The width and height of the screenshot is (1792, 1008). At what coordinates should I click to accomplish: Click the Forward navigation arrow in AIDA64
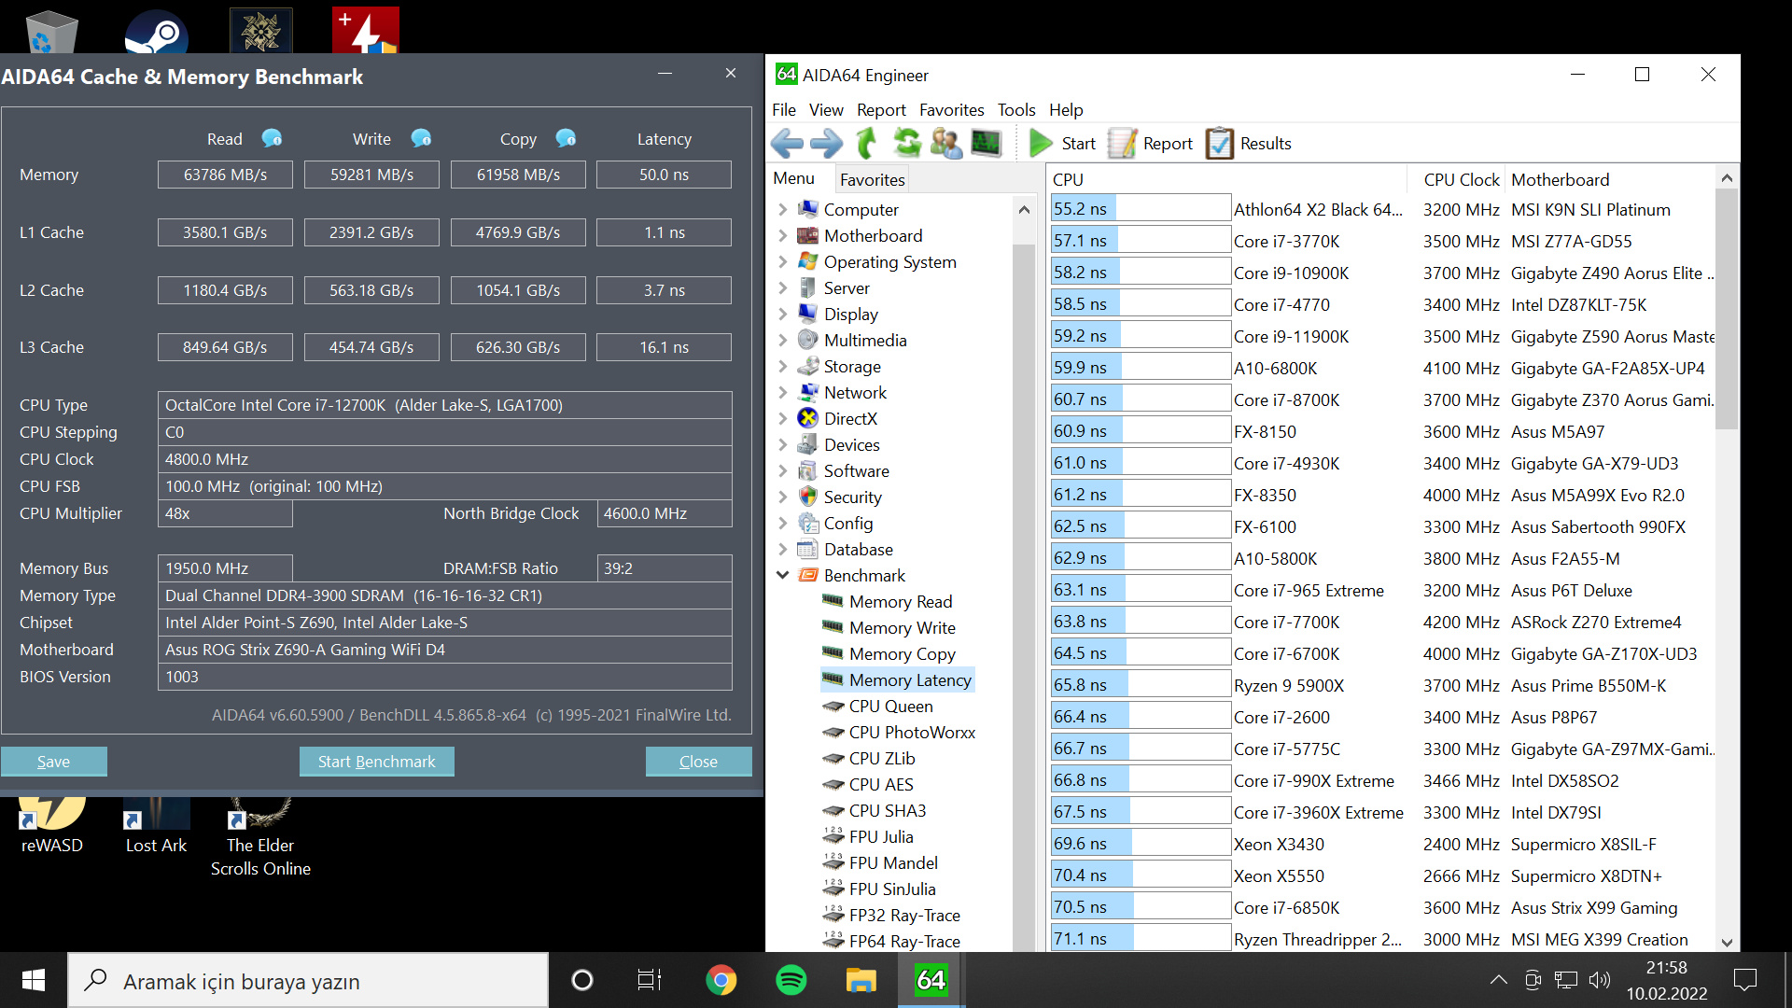point(826,143)
